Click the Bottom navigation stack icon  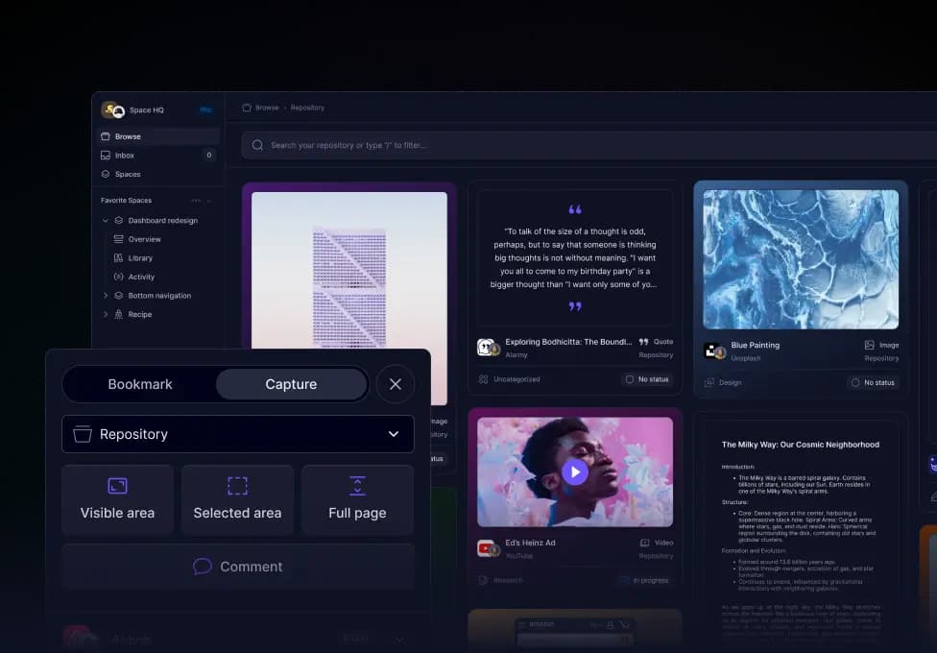118,296
